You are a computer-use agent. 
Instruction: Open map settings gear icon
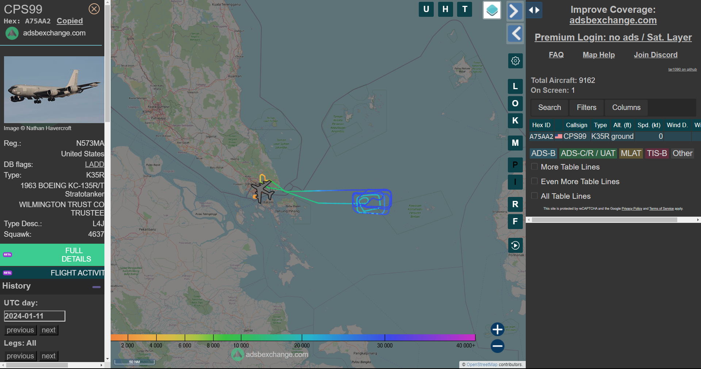[516, 61]
